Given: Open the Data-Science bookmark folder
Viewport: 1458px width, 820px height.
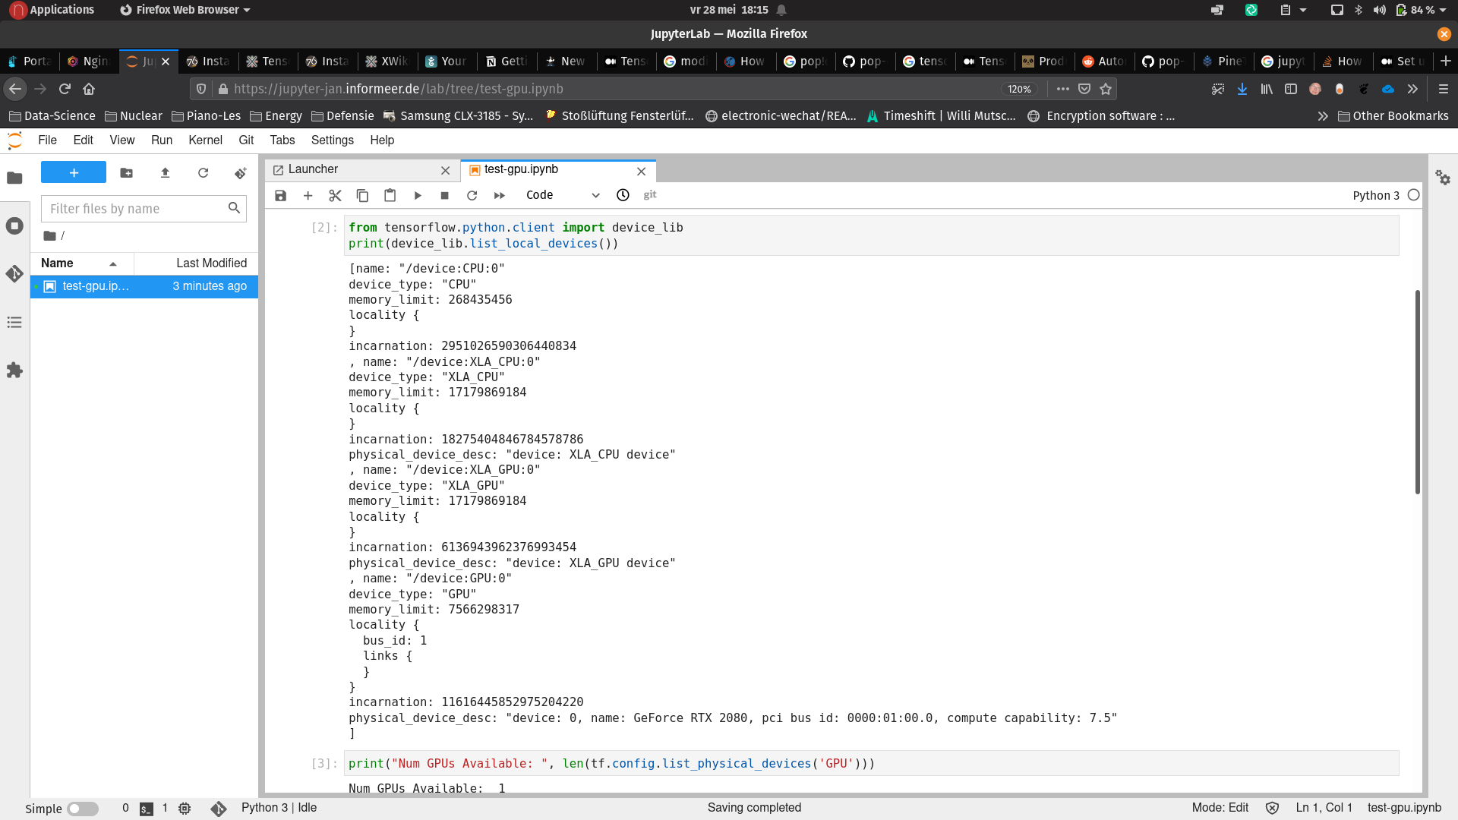Looking at the screenshot, I should point(52,115).
